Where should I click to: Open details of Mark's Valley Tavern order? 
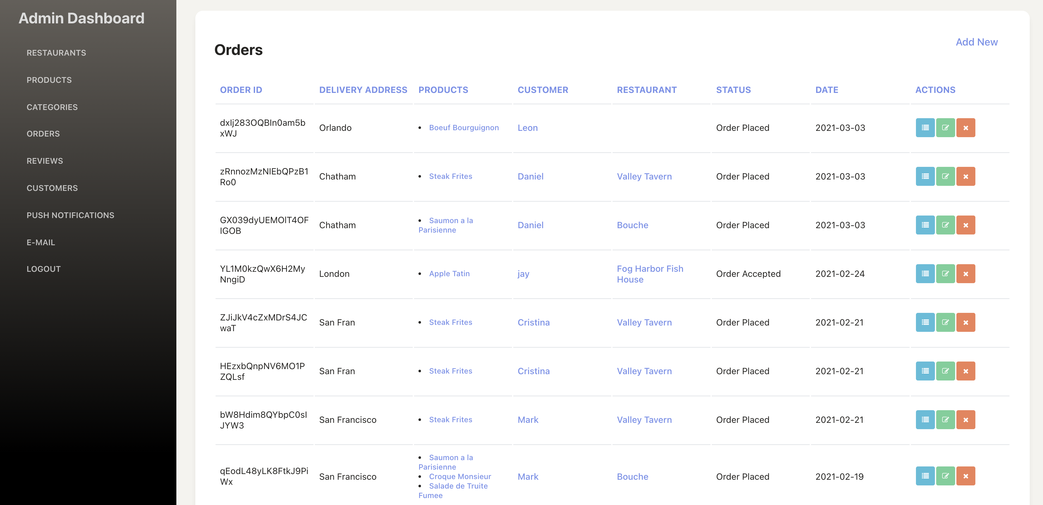click(925, 420)
